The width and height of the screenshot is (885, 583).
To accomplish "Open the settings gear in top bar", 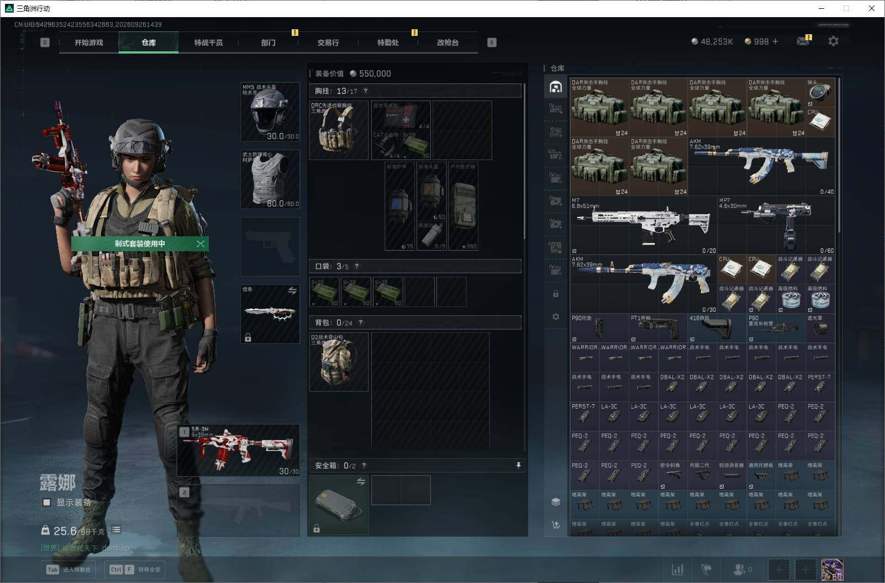I will [833, 41].
